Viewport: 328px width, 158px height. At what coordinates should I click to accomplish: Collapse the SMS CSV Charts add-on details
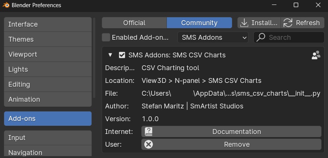110,55
